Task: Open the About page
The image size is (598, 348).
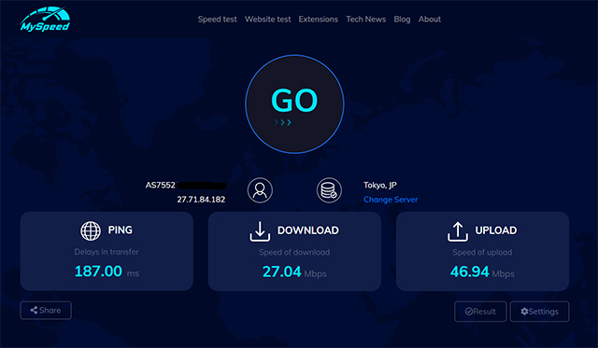Action: click(430, 20)
